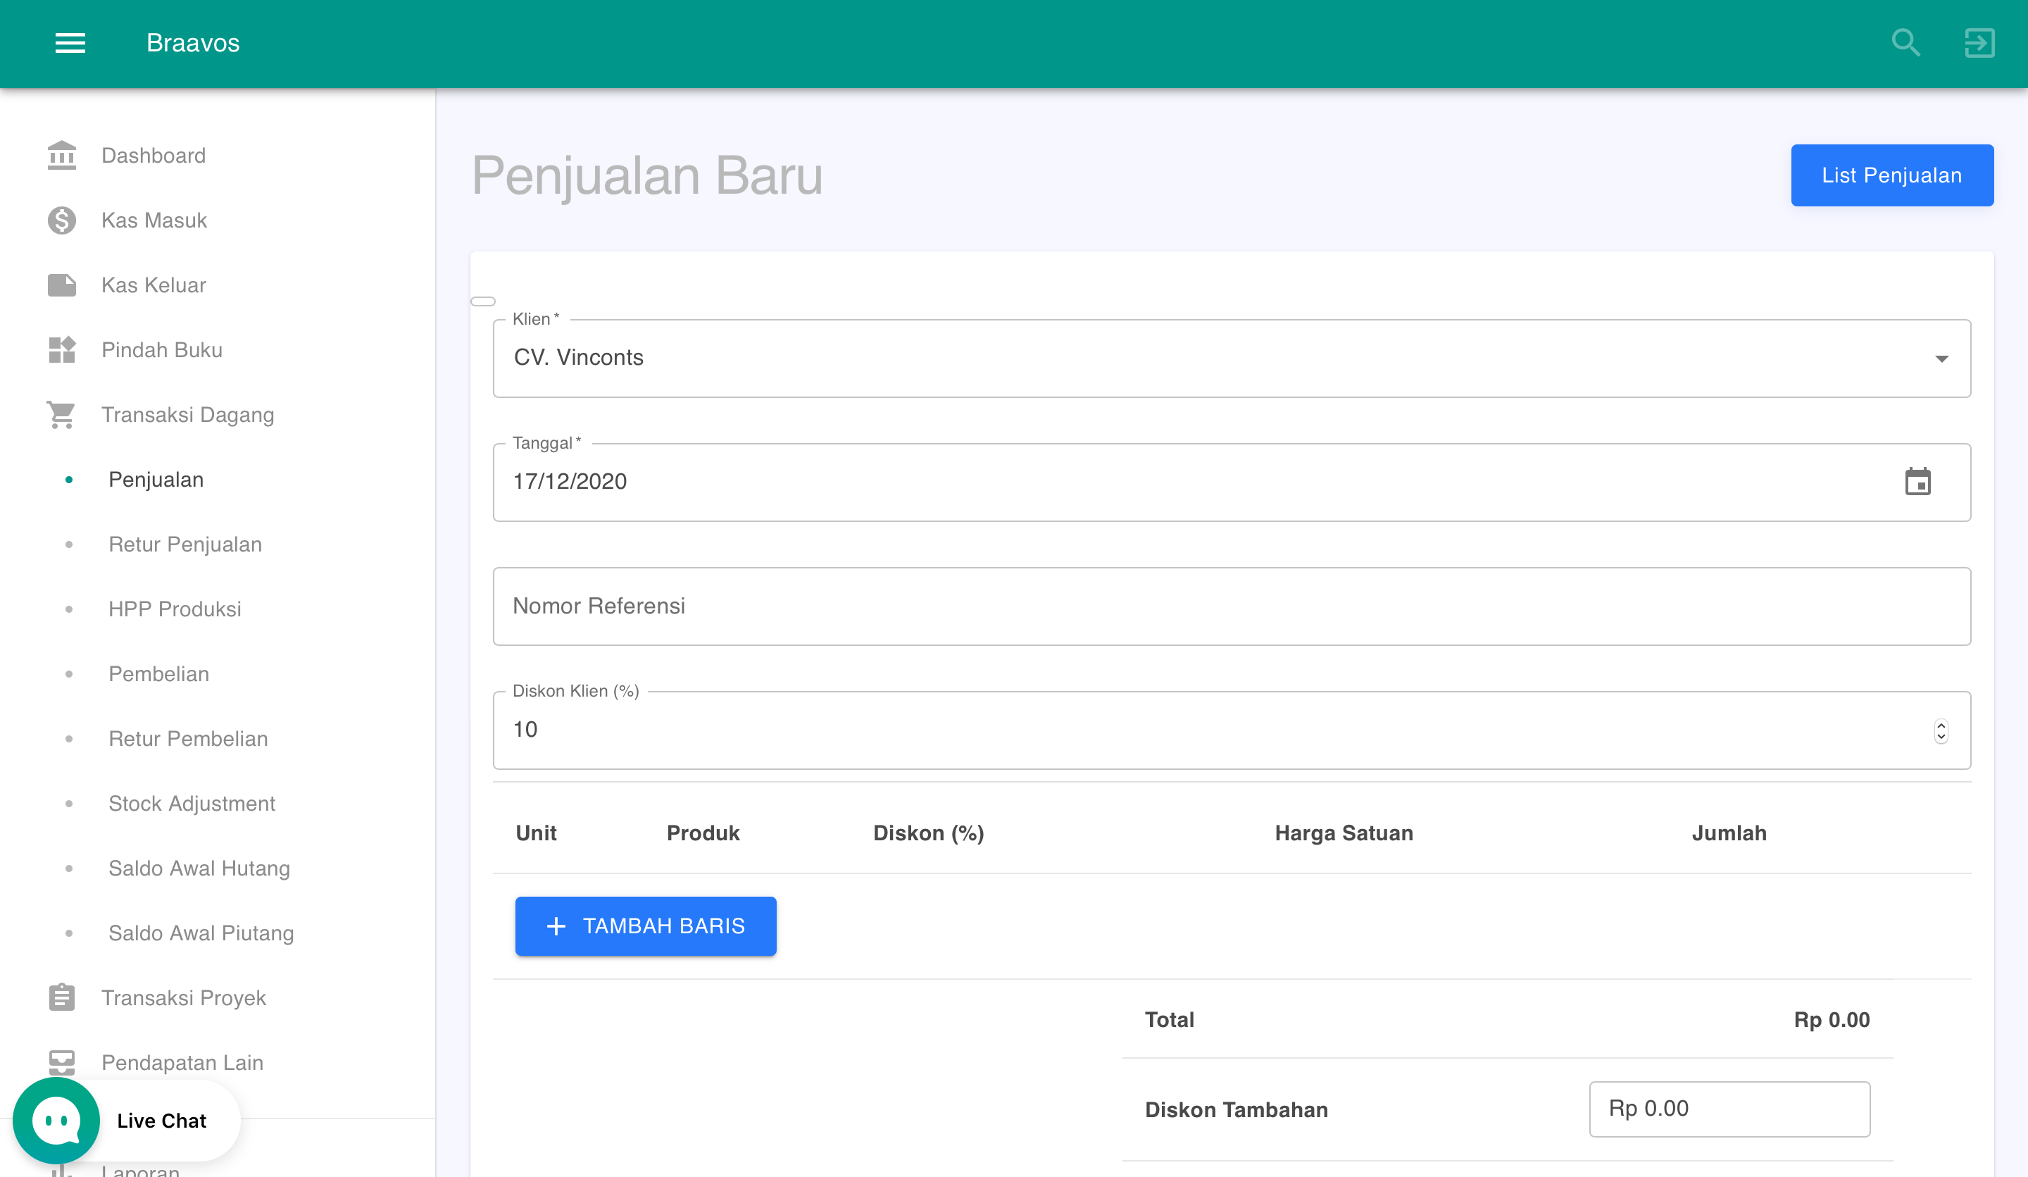Click the Pindah Buku icon
2028x1177 pixels.
tap(61, 349)
